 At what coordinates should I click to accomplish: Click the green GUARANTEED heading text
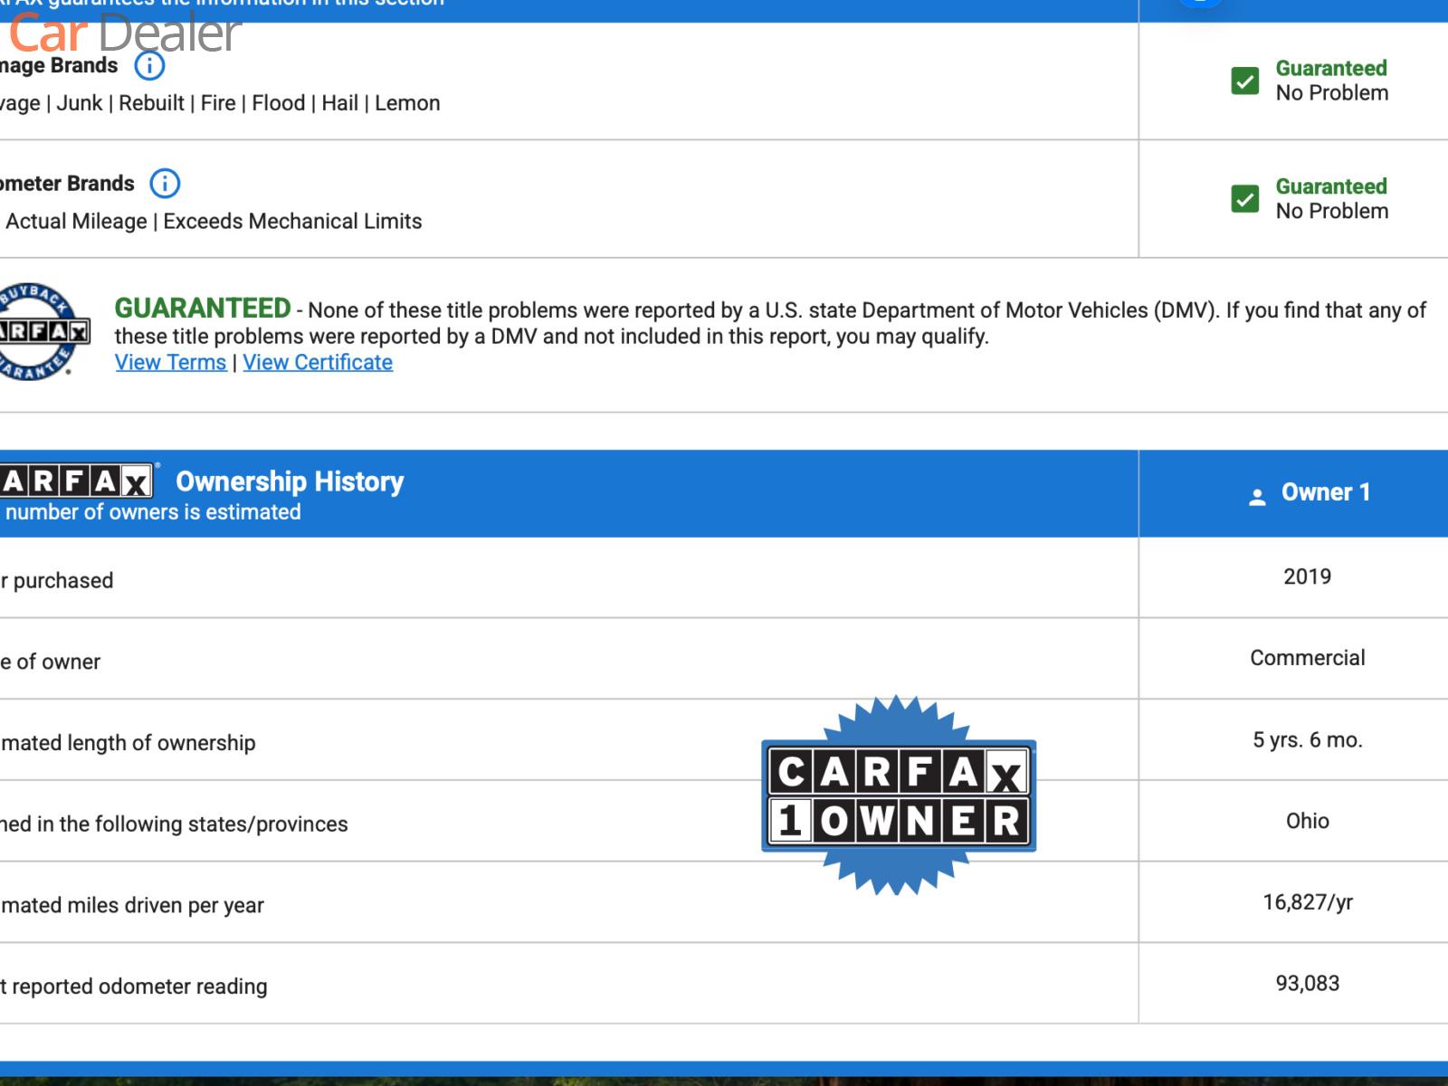tap(202, 309)
